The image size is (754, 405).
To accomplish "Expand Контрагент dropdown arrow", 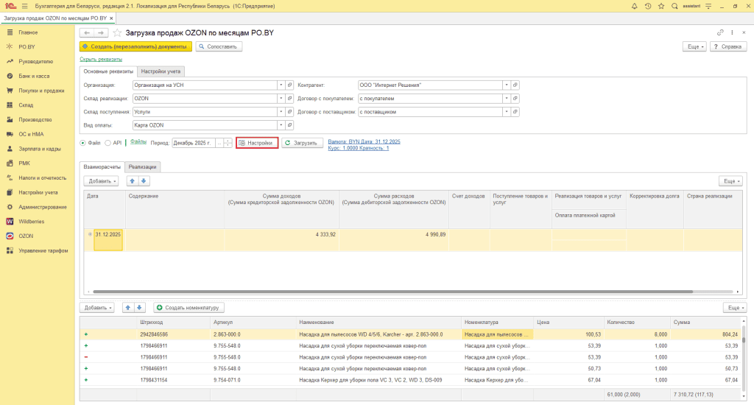I will 507,85.
